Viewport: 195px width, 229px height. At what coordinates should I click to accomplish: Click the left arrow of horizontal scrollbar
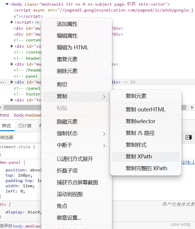click(1, 108)
